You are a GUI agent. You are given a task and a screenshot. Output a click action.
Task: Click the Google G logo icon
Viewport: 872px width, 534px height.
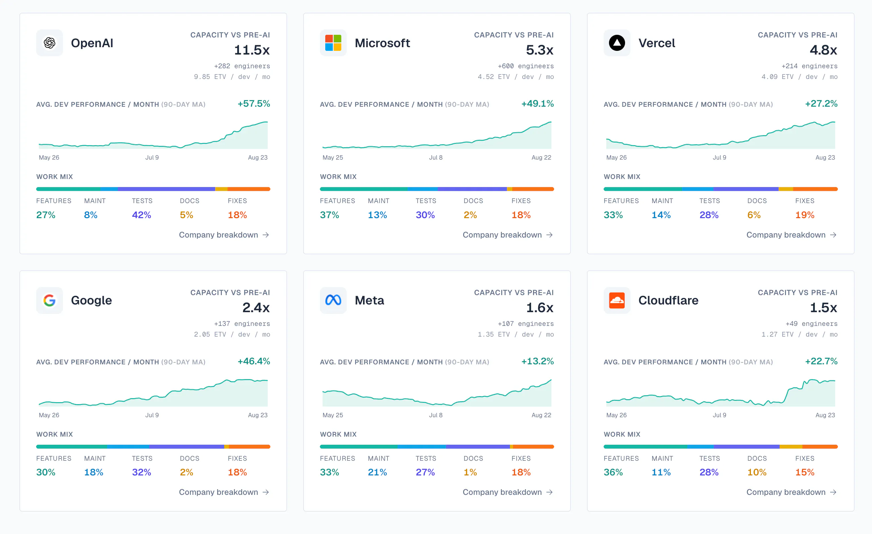point(50,300)
